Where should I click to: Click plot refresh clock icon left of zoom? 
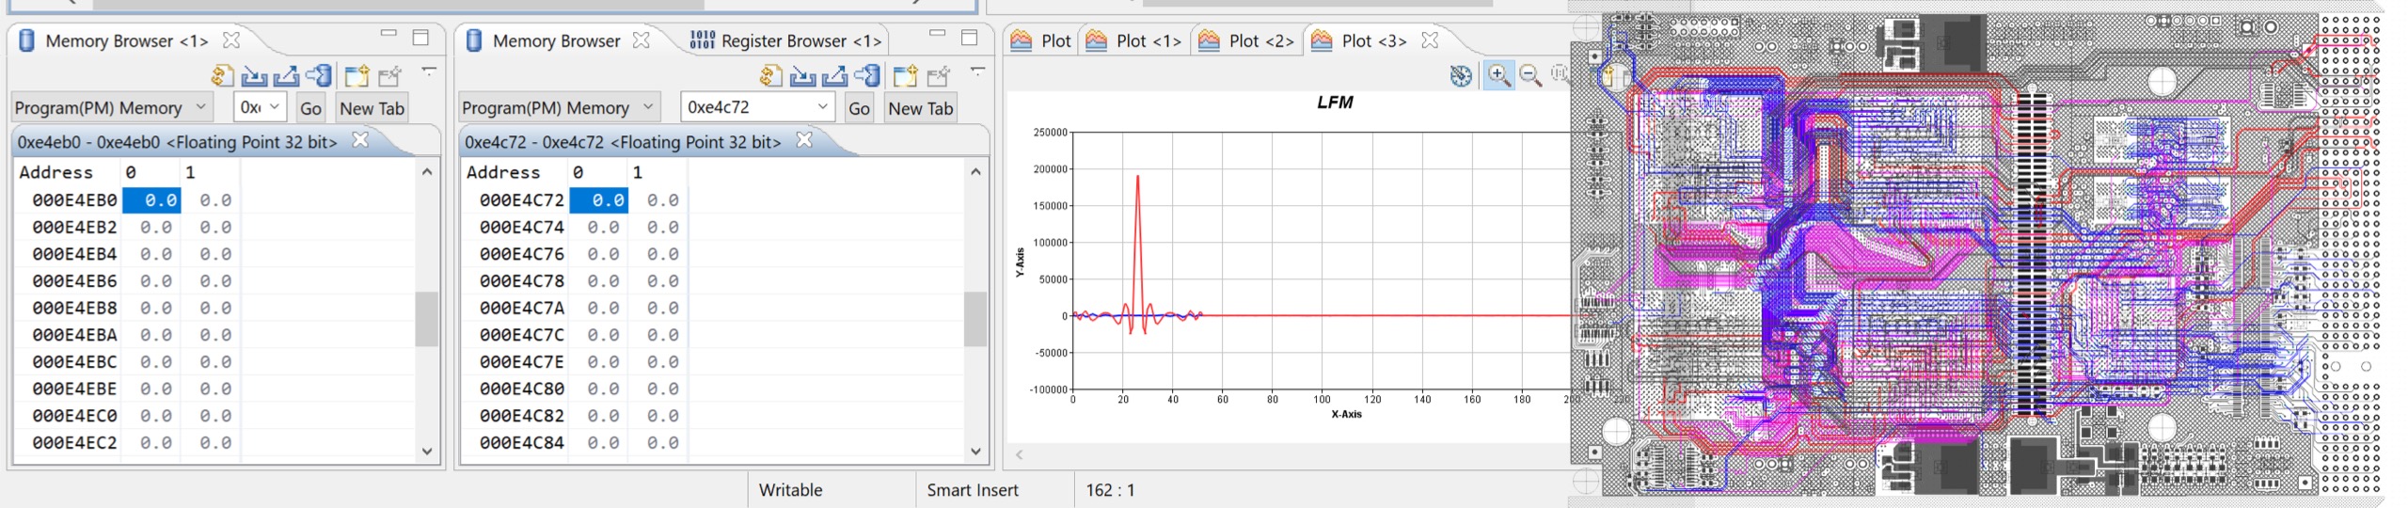pos(1461,76)
